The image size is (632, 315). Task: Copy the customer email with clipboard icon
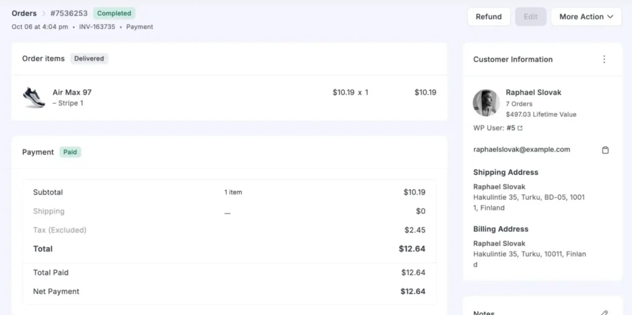coord(605,150)
